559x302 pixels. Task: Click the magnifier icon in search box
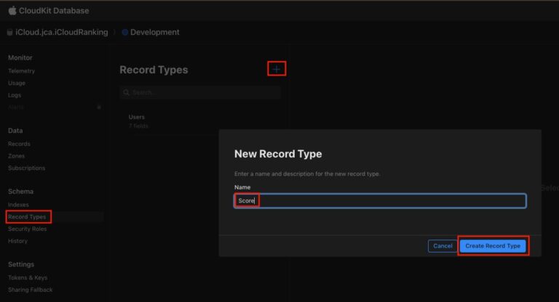[126, 92]
